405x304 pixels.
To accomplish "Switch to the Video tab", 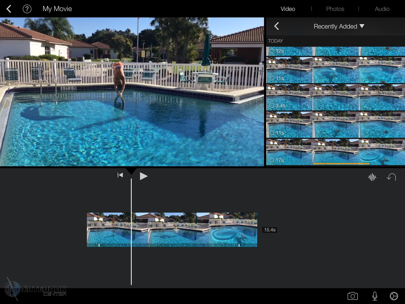I will click(288, 9).
